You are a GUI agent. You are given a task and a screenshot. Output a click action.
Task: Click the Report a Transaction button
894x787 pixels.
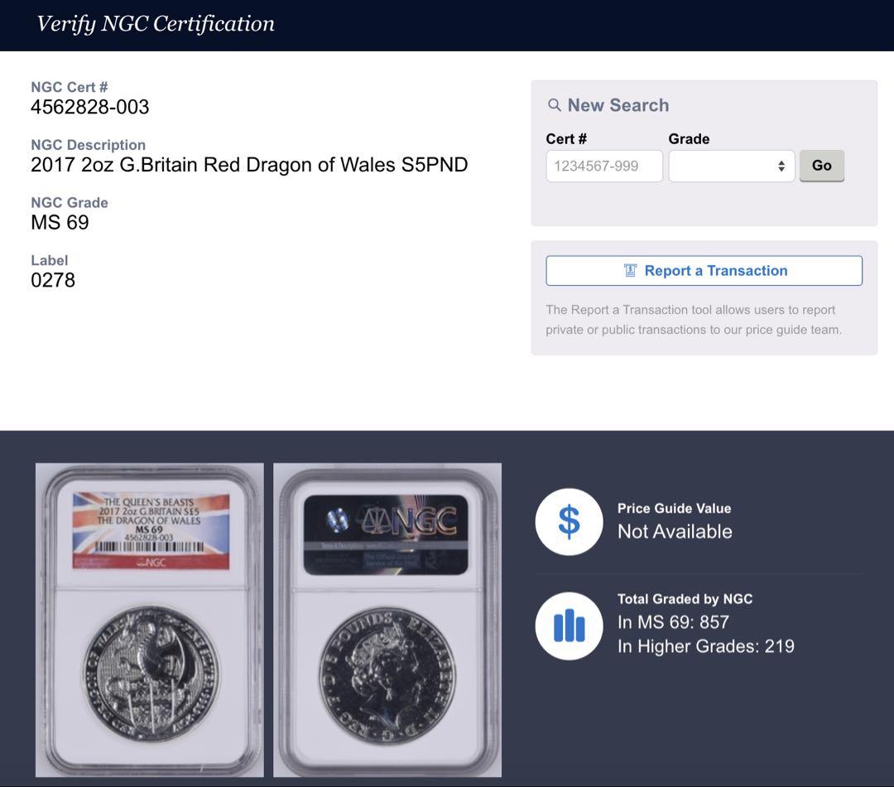point(704,271)
